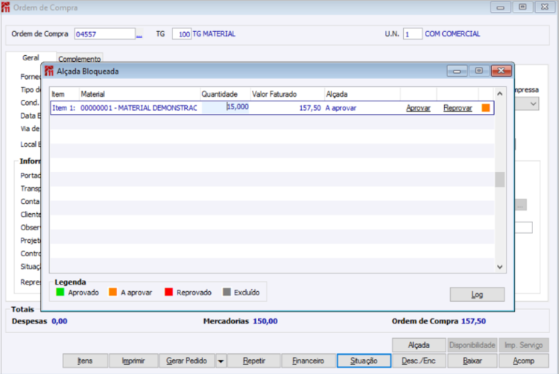Click the Despesas total 0,00
This screenshot has height=374, width=559.
(x=60, y=321)
